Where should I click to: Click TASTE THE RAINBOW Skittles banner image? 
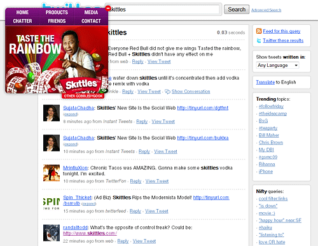click(57, 59)
